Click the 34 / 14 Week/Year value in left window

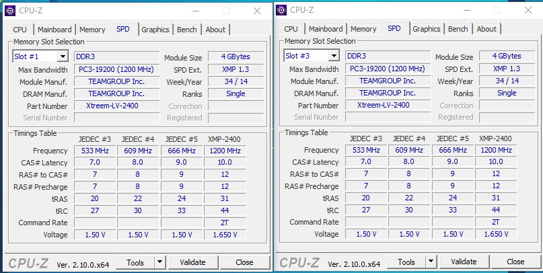[x=236, y=81]
